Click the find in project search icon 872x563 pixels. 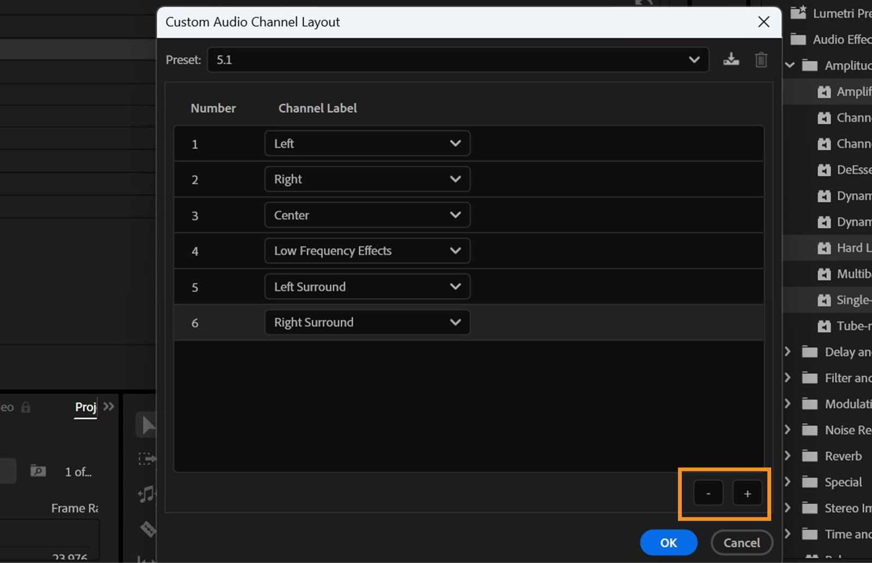click(x=38, y=471)
